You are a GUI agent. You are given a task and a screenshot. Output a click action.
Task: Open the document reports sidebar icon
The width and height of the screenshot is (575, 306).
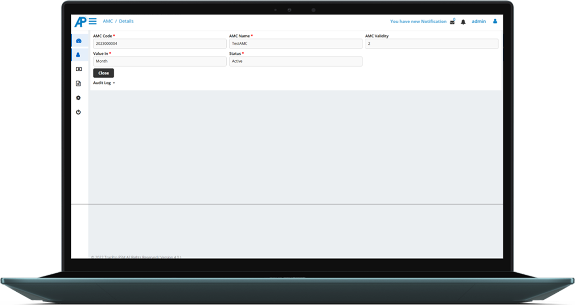pos(79,83)
